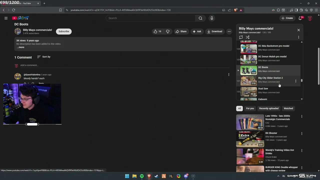Open options for Big City Slider Station 2
Viewport: 320px width, 180px height.
[x=296, y=81]
